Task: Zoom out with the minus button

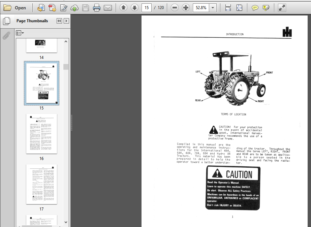Action: tap(175, 8)
